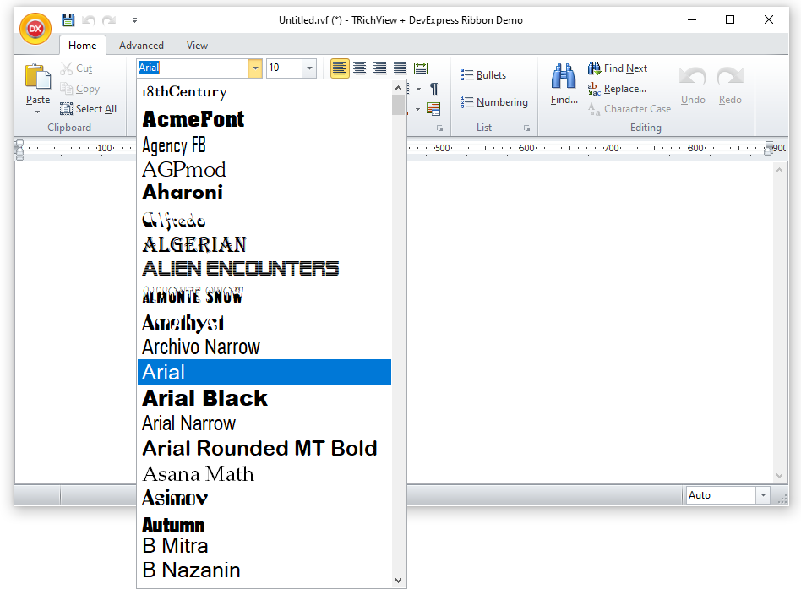Select the AcmeFont font

264,119
